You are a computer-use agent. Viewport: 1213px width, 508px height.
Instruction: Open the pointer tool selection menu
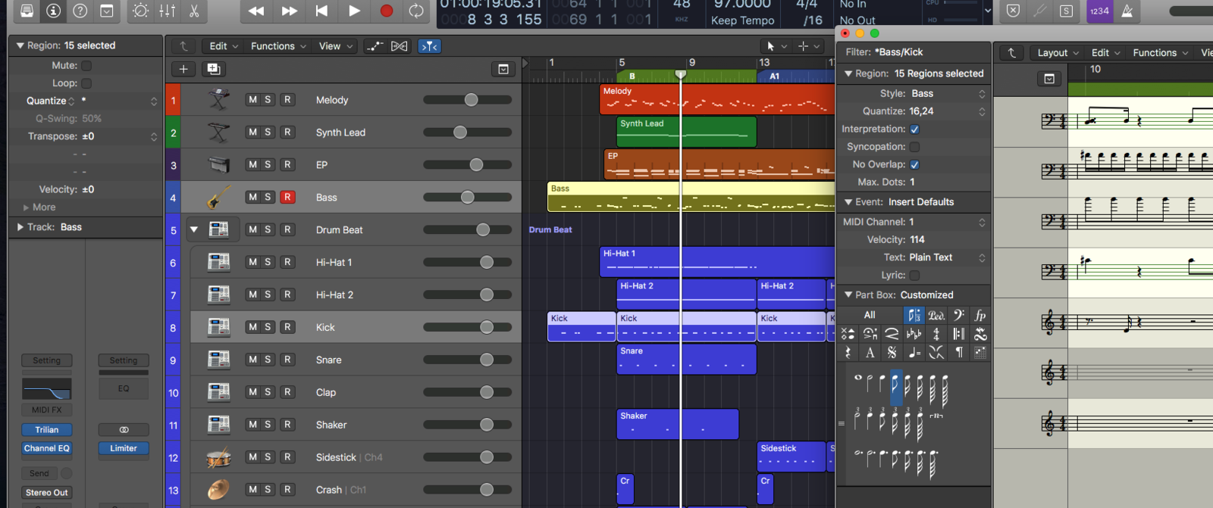pos(776,46)
